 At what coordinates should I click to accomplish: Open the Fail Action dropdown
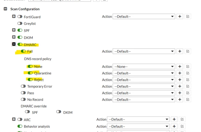click(144, 51)
